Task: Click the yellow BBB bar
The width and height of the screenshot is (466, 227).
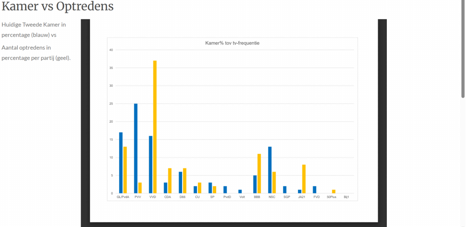Action: coord(259,173)
